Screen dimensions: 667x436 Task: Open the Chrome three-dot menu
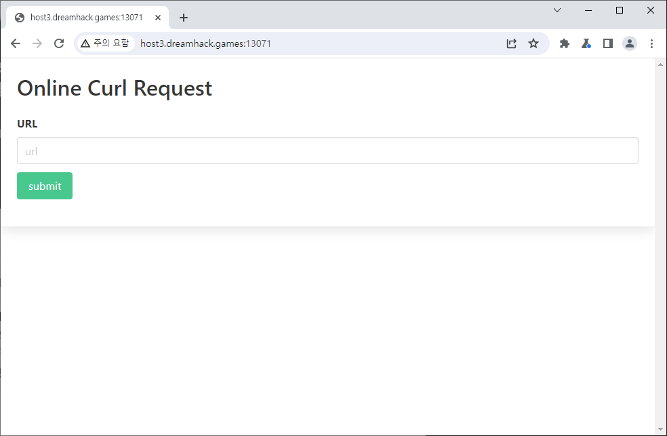click(x=651, y=43)
